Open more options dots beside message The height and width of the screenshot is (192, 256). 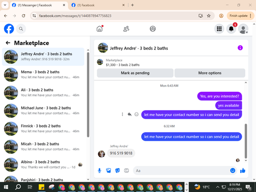click(x=122, y=114)
